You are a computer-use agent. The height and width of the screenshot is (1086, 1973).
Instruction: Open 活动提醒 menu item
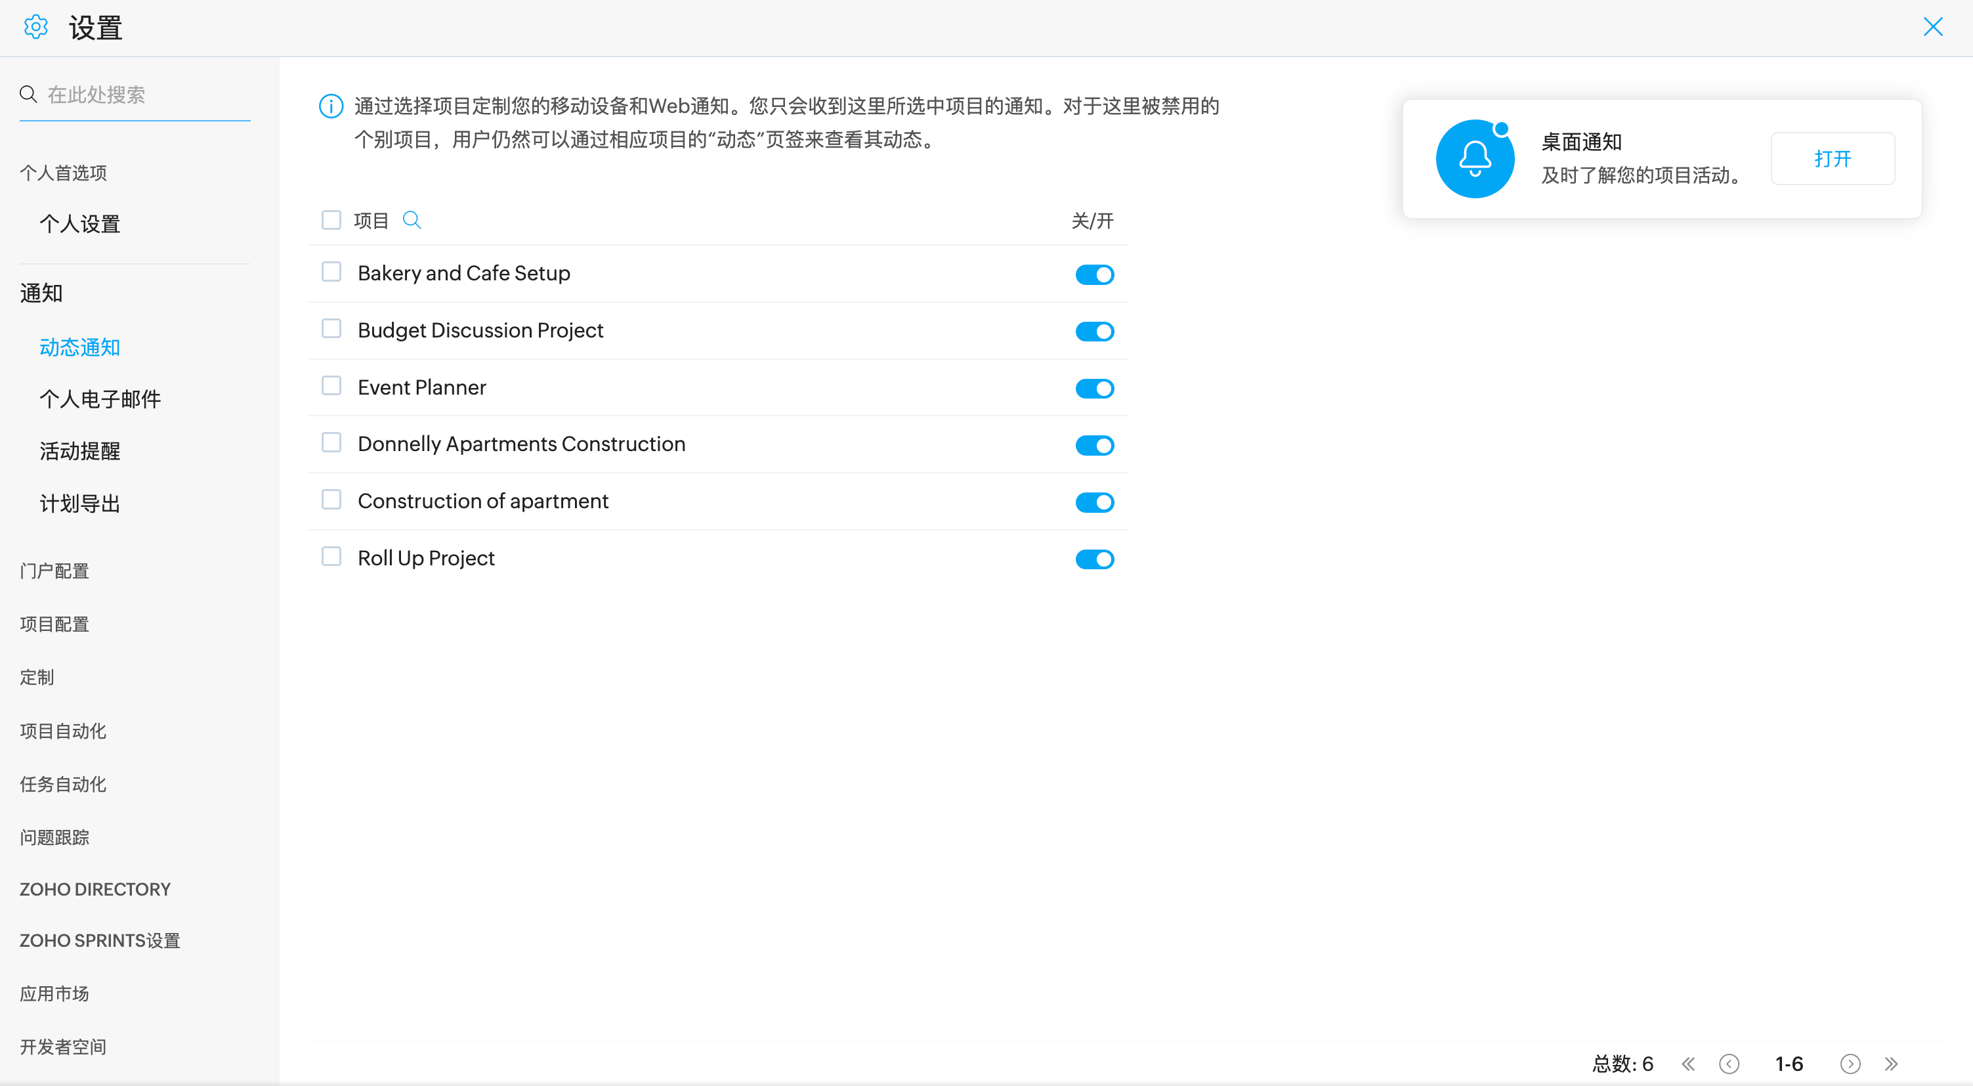[81, 452]
